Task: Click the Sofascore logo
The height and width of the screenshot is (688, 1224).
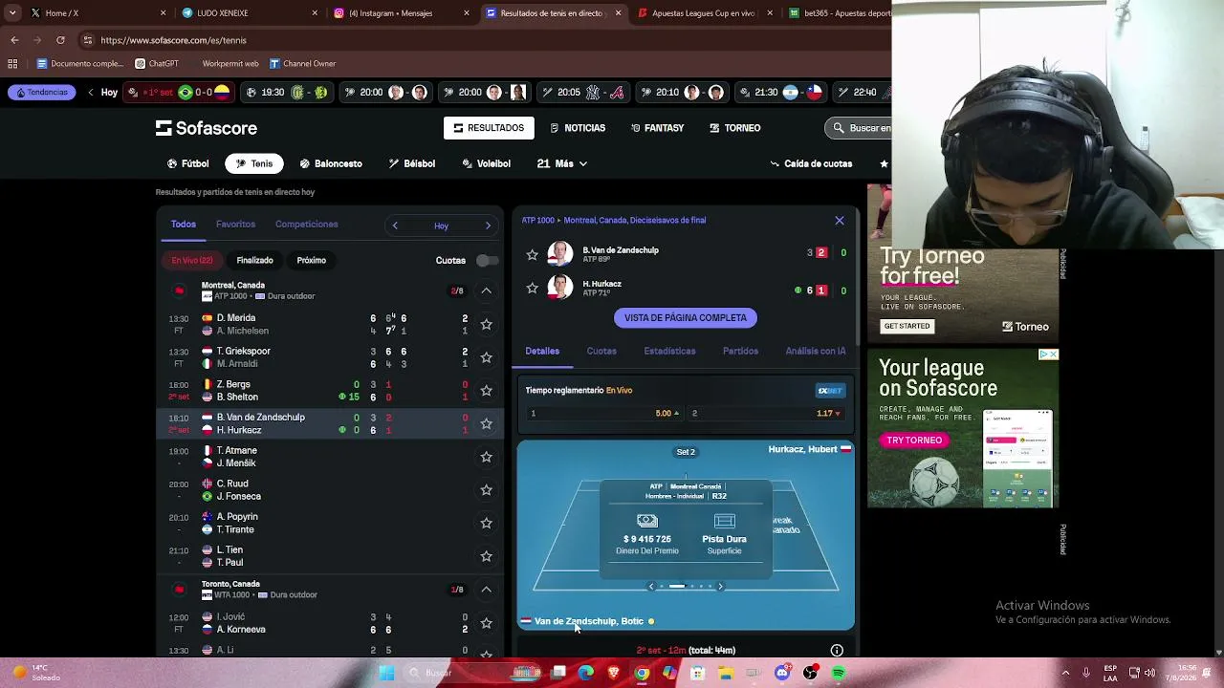Action: pyautogui.click(x=207, y=128)
